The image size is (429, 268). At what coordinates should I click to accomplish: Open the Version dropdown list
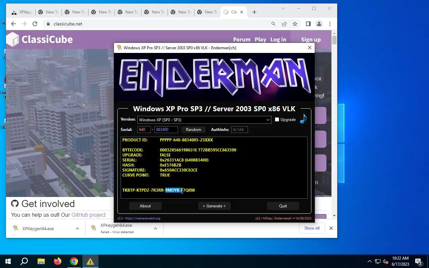pyautogui.click(x=204, y=120)
